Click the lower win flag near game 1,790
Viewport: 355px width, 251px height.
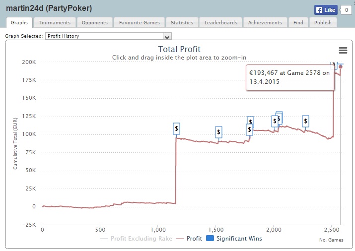click(x=249, y=130)
